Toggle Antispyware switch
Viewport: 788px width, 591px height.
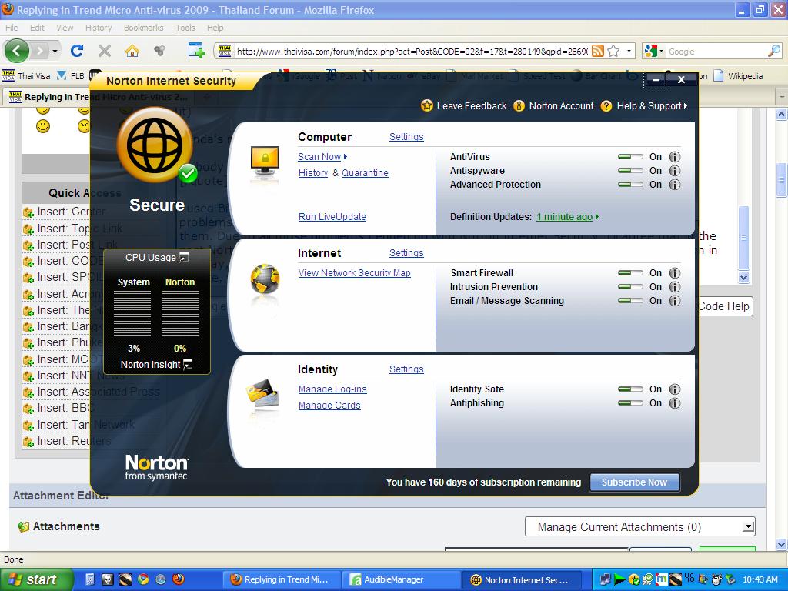[630, 171]
